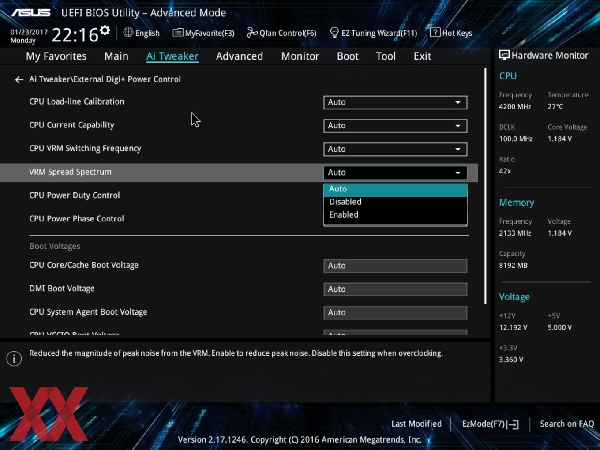The image size is (600, 450).
Task: Open MyFavorite list icon
Action: tap(178, 32)
